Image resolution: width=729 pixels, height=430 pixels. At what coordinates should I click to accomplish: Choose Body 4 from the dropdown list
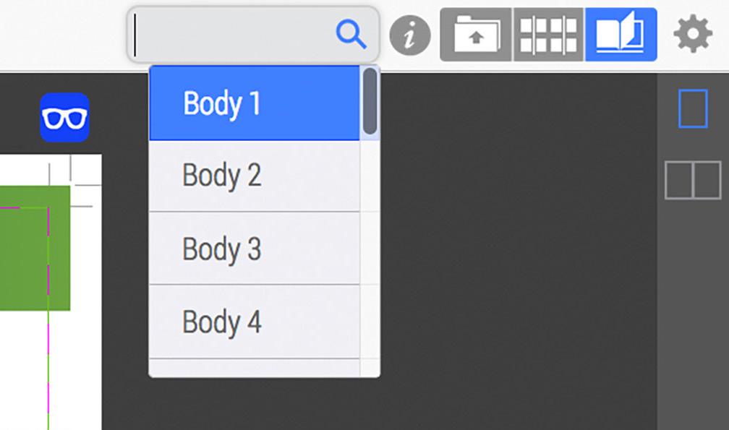point(255,322)
